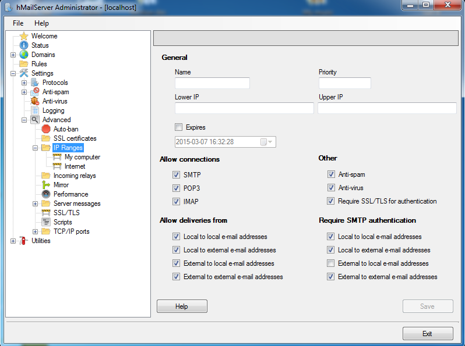Click the red Auto-ban icon
This screenshot has width=465, height=346.
pos(46,129)
